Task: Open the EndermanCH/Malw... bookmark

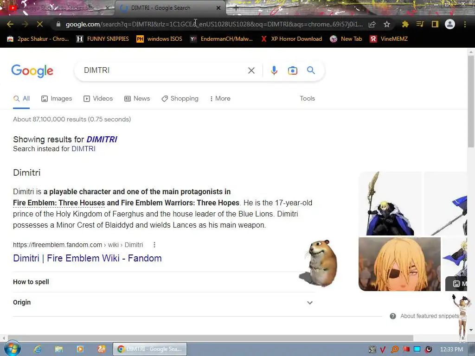Action: coord(221,39)
